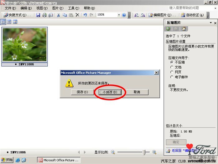Open the 视图 menu

tap(42, 8)
